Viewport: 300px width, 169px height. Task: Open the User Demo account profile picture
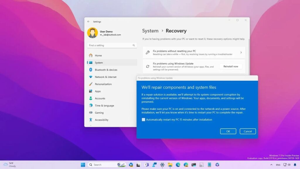[x=92, y=33]
